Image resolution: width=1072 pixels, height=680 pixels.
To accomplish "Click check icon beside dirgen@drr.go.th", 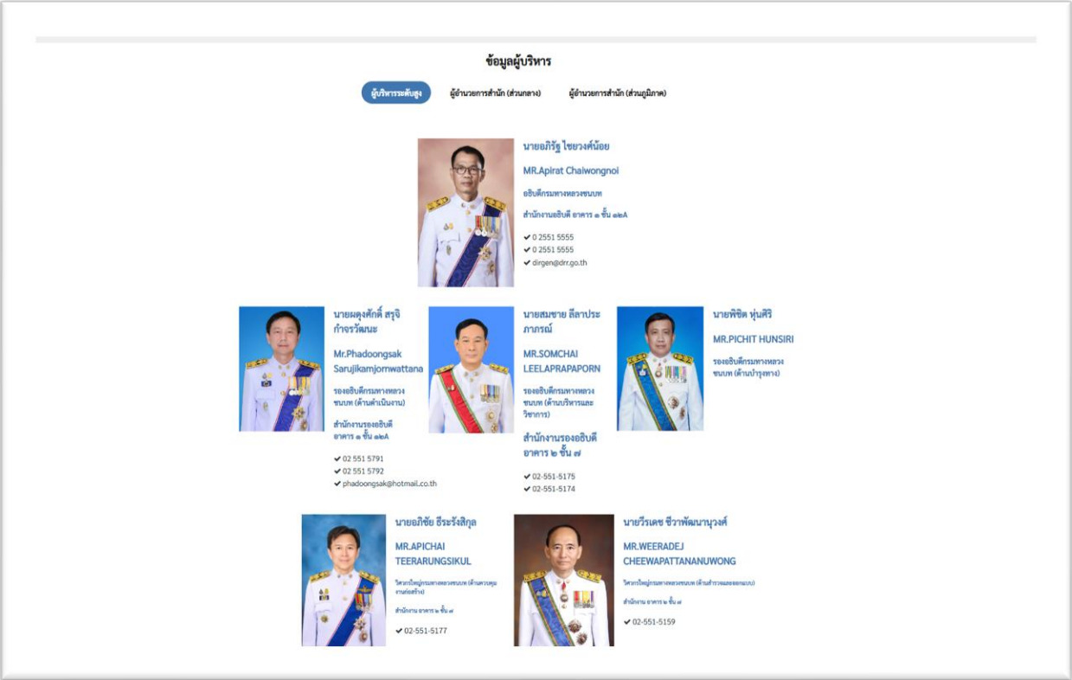I will (527, 263).
